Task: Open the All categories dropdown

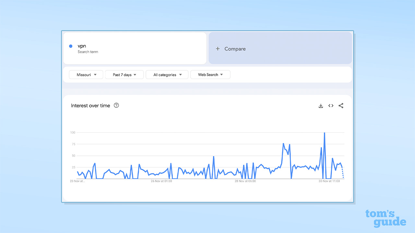Action: tap(167, 74)
